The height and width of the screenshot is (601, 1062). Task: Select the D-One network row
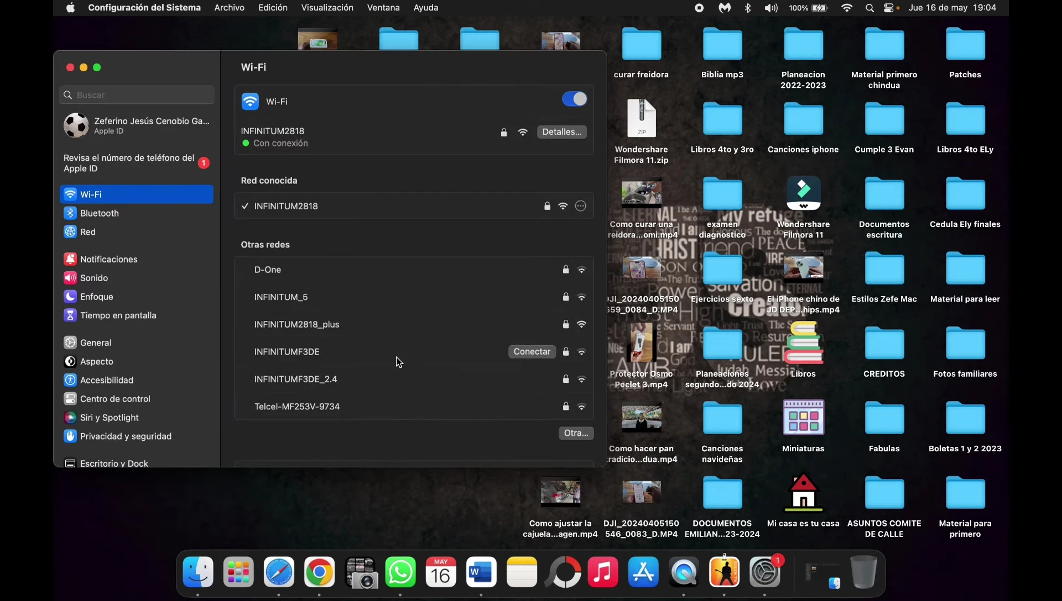(x=414, y=270)
